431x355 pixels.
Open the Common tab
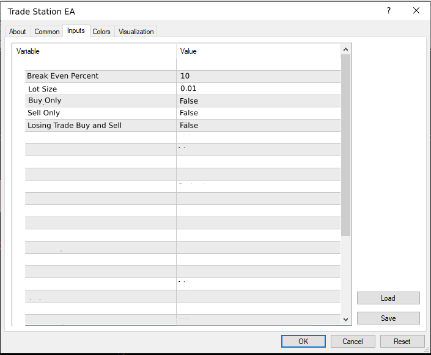pos(46,32)
